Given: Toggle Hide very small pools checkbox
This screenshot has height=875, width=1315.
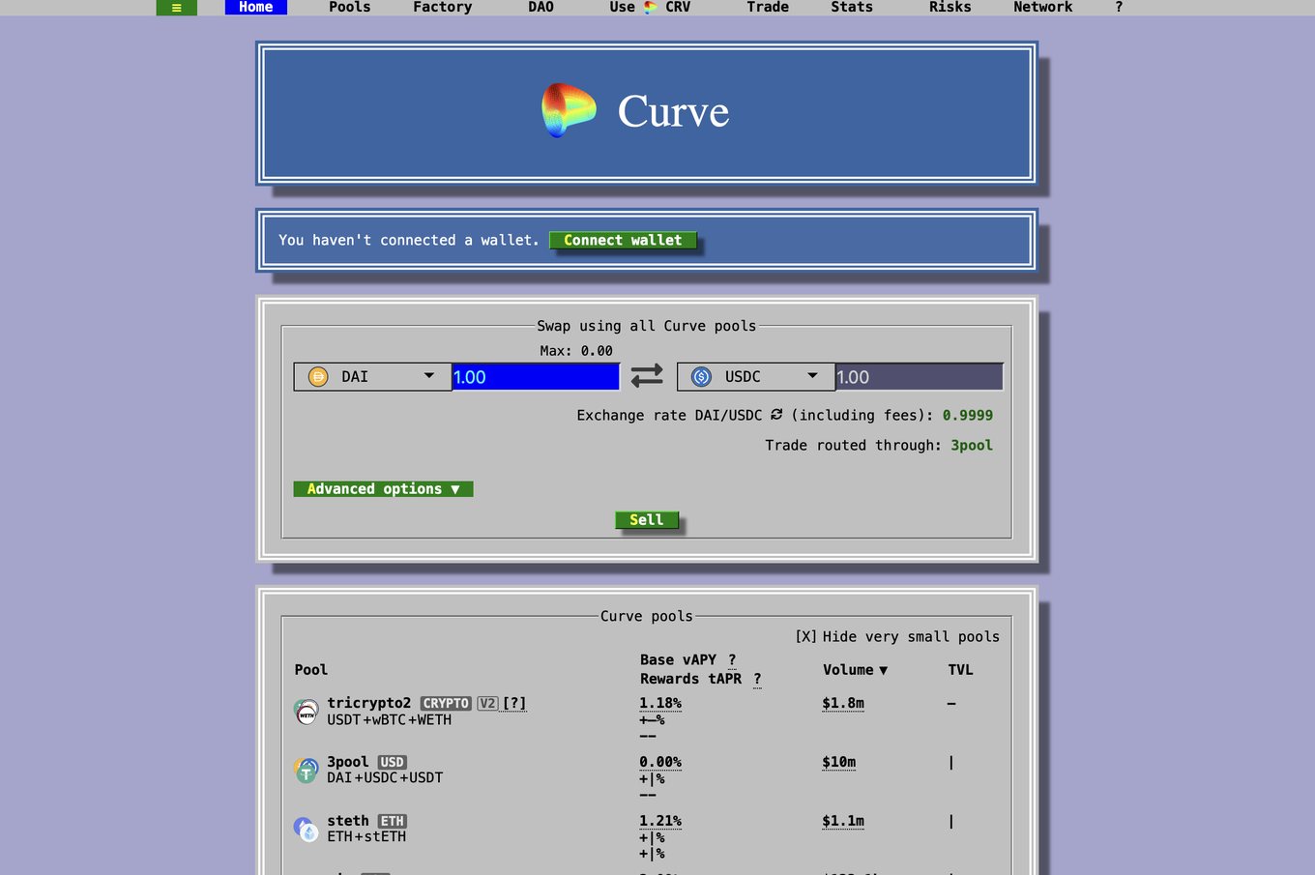Looking at the screenshot, I should (x=806, y=636).
